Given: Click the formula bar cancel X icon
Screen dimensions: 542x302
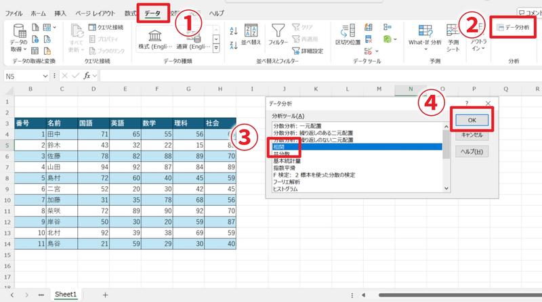Looking at the screenshot, I should coord(64,76).
